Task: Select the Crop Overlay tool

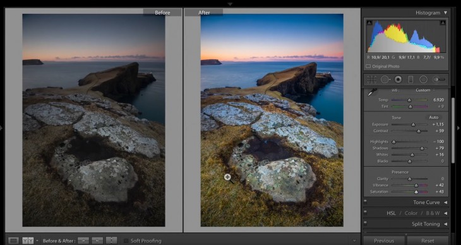Action: pyautogui.click(x=371, y=79)
